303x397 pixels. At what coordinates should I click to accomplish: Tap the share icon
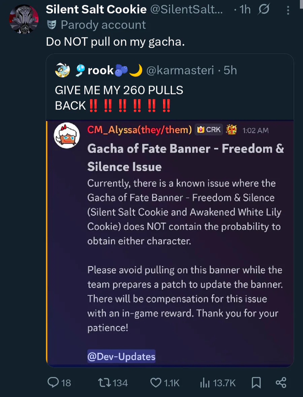tap(281, 383)
